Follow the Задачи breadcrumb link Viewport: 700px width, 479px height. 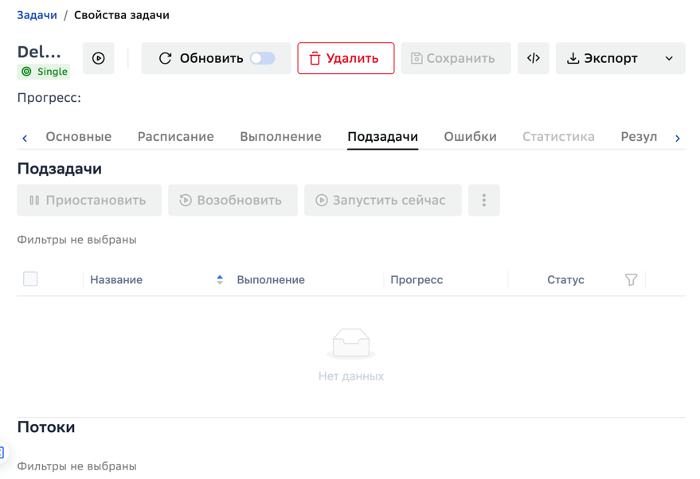[x=37, y=15]
